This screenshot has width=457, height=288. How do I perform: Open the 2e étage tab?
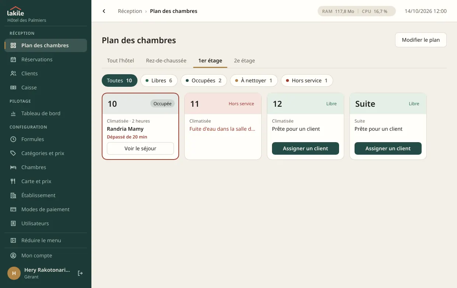pos(244,61)
